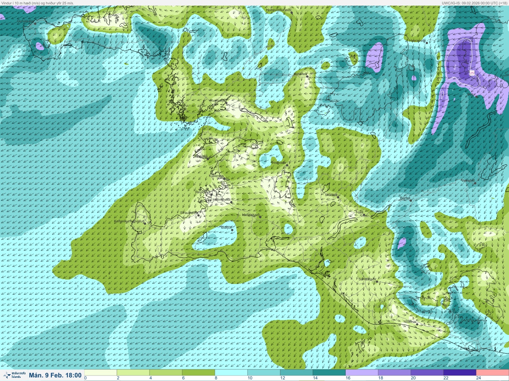The height and width of the screenshot is (381, 509).
Task: Select the 6–8 m/s legend color
Action: click(198, 373)
